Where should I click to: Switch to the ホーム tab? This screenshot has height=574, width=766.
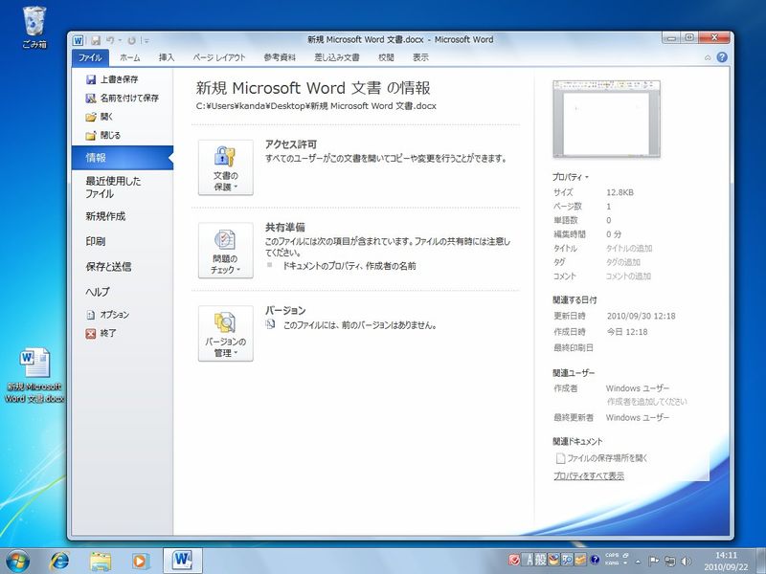click(x=130, y=57)
